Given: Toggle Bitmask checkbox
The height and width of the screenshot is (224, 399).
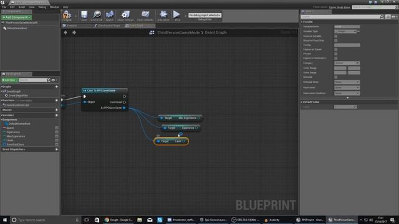Looking at the screenshot, I should [x=336, y=77].
